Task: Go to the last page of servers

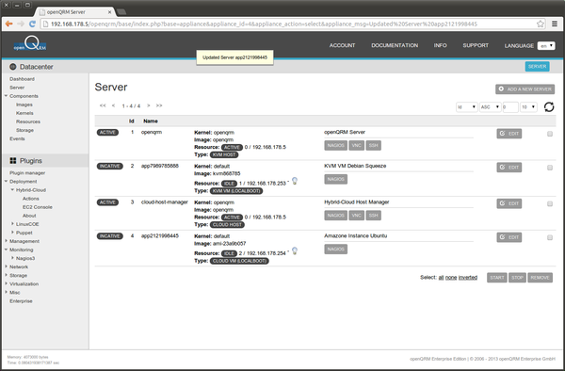Action: 159,105
